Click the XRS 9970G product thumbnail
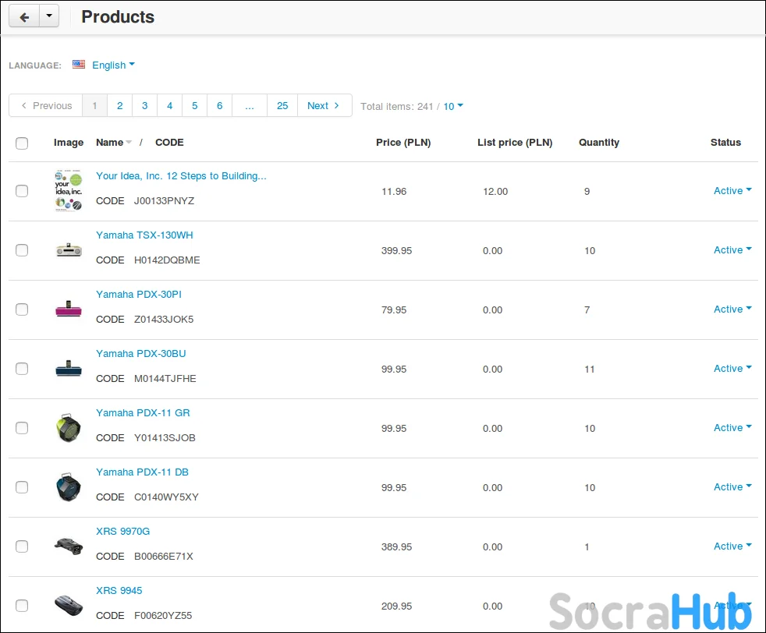This screenshot has width=766, height=633. (x=68, y=546)
